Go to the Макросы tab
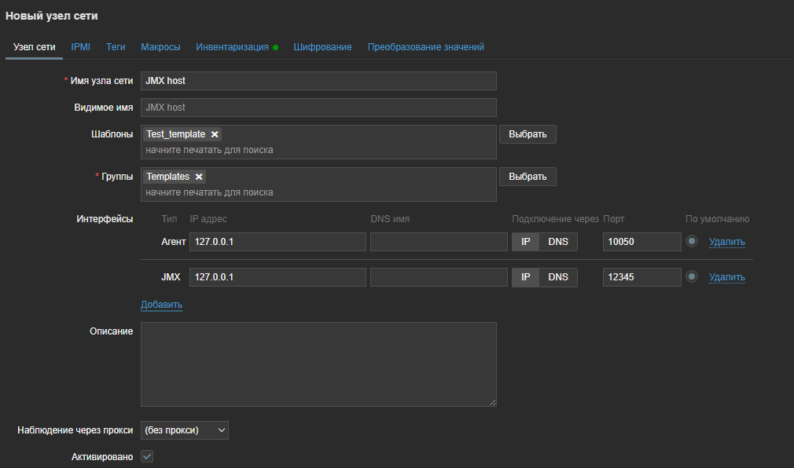The image size is (794, 468). point(160,47)
